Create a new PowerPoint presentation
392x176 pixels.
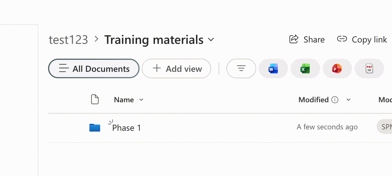click(x=337, y=68)
